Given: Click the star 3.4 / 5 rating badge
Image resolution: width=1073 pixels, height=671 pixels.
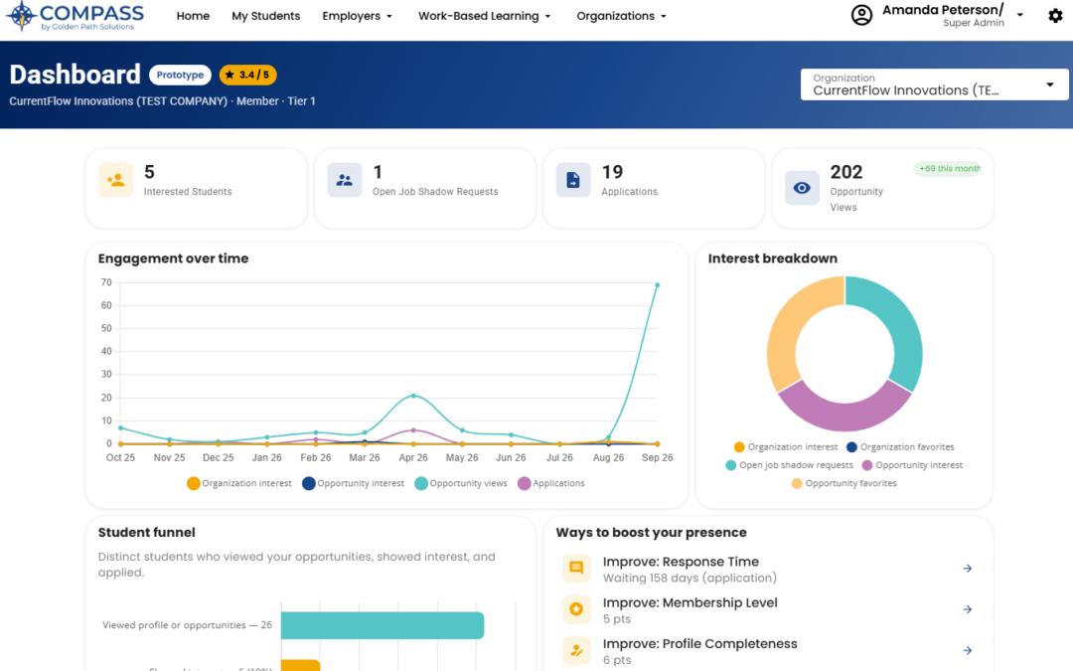Looking at the screenshot, I should pyautogui.click(x=247, y=75).
